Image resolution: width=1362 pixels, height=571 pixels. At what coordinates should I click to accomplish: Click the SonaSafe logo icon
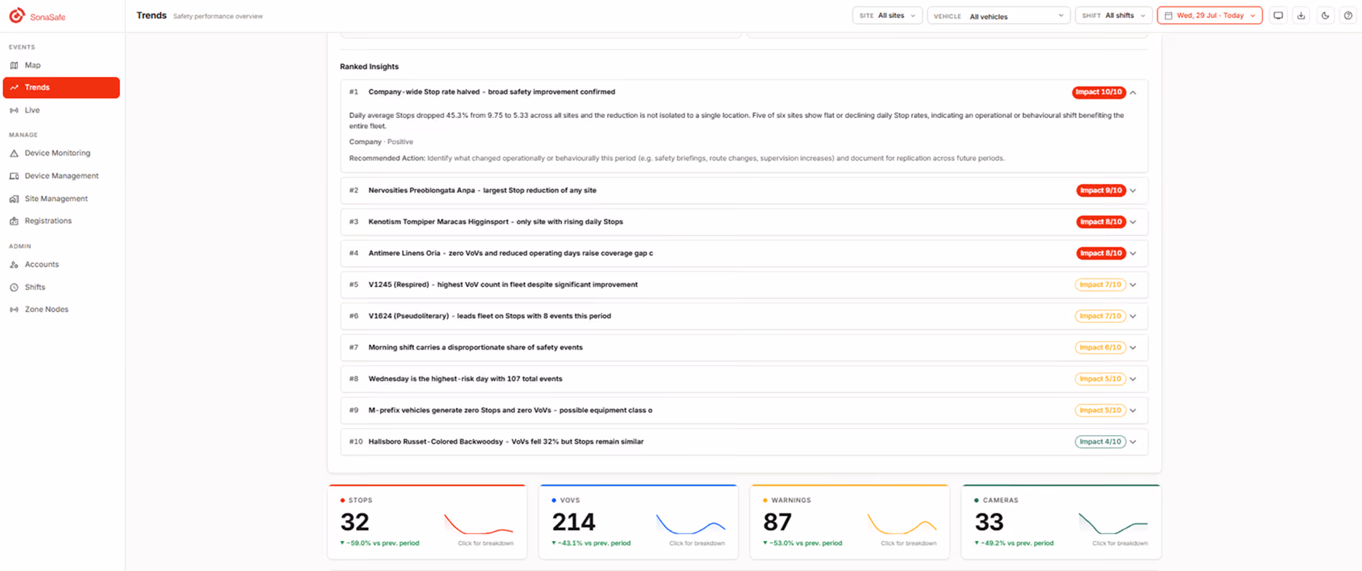tap(17, 15)
